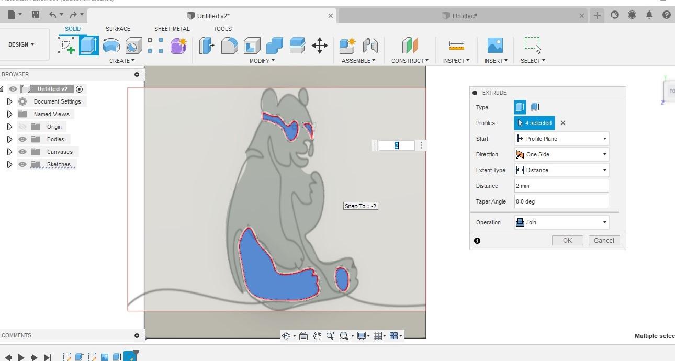Screen dimensions: 675x361
Task: Open the Orbit navigation tool
Action: point(286,336)
